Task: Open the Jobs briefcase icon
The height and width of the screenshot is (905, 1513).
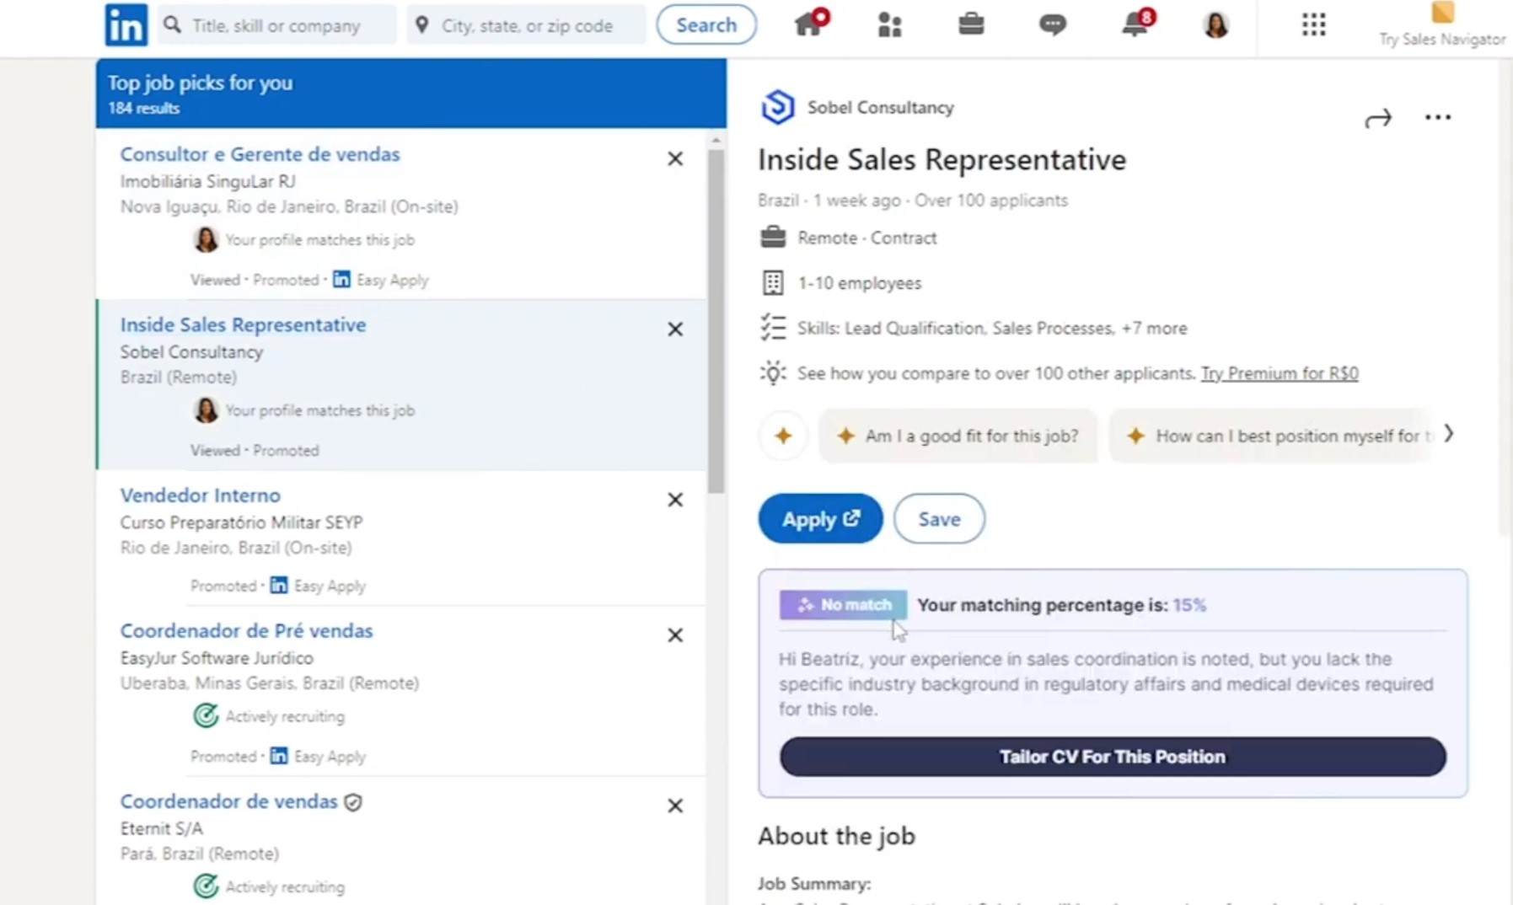Action: (x=971, y=24)
